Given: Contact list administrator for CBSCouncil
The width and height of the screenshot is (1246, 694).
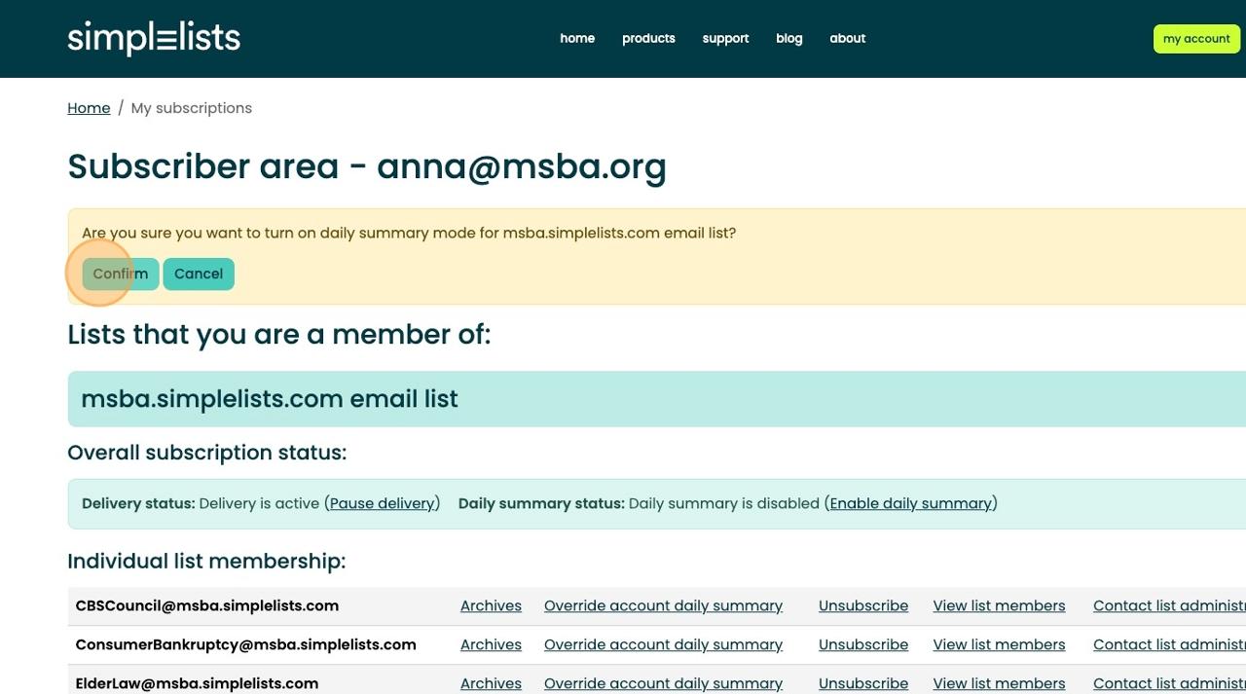Looking at the screenshot, I should (1169, 605).
